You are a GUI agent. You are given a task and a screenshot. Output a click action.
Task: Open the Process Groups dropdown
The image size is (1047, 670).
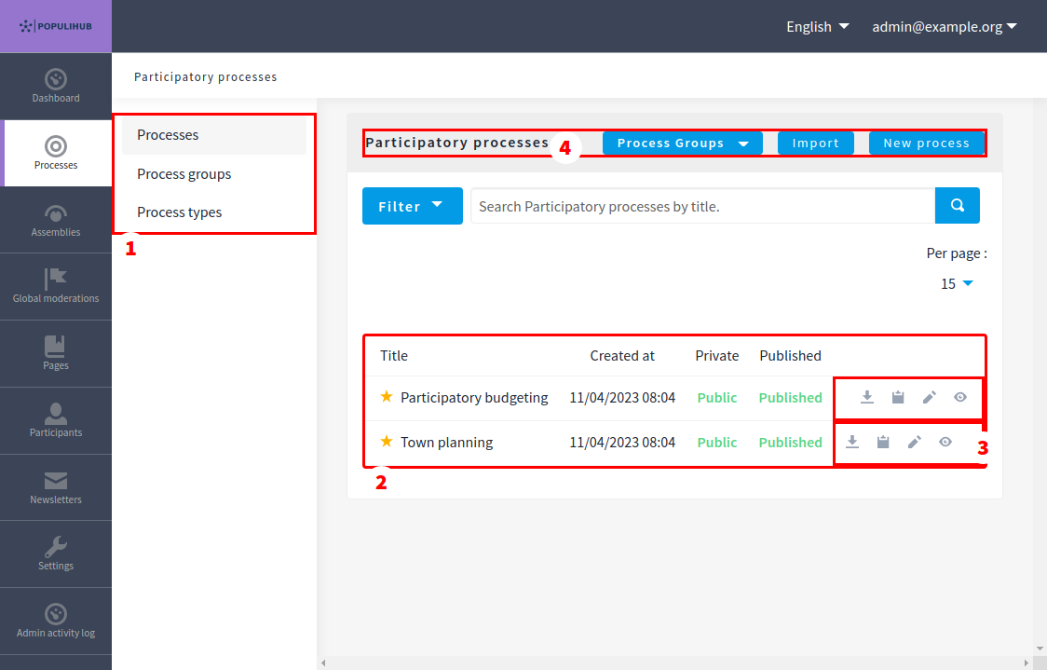tap(682, 144)
